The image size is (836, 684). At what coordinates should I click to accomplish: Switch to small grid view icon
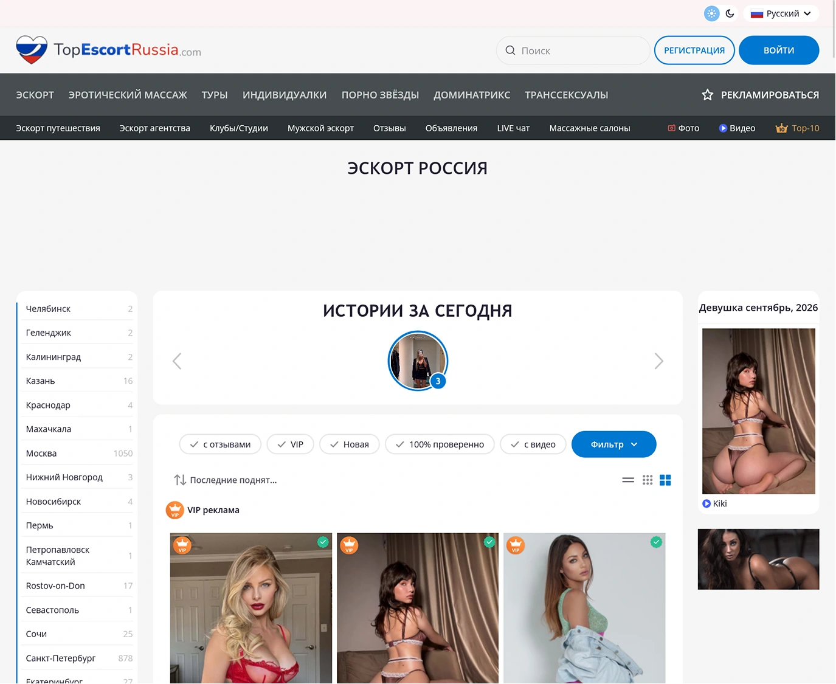pyautogui.click(x=648, y=480)
